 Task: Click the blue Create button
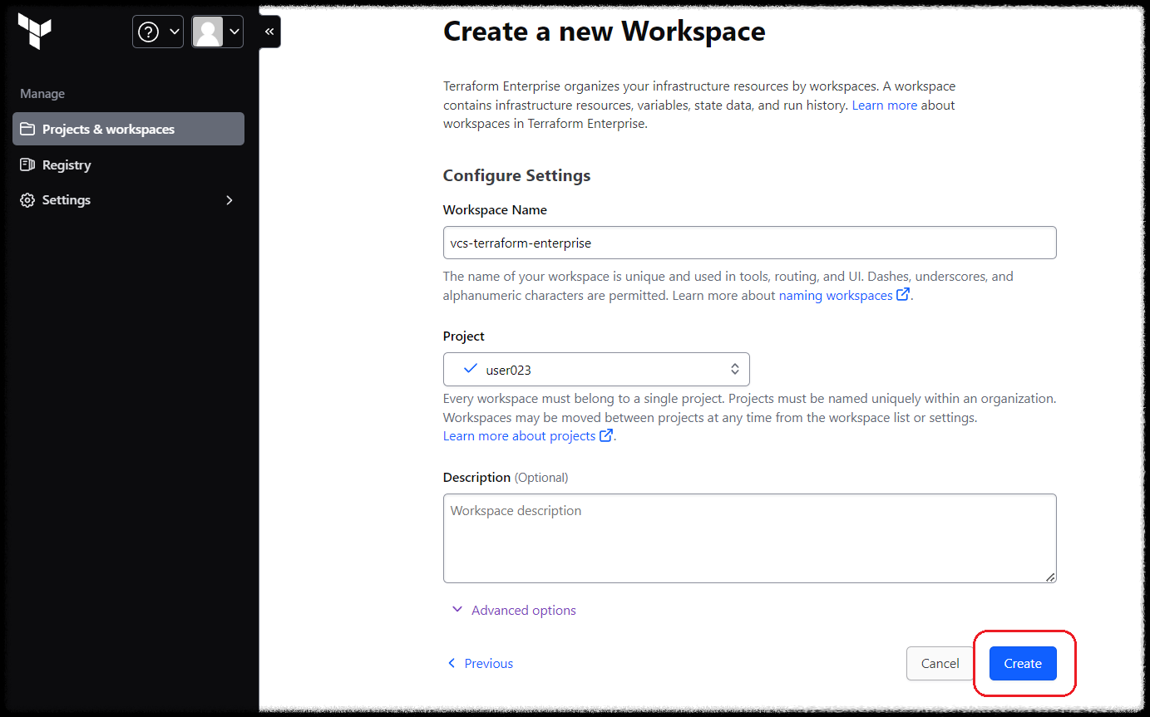click(x=1023, y=663)
